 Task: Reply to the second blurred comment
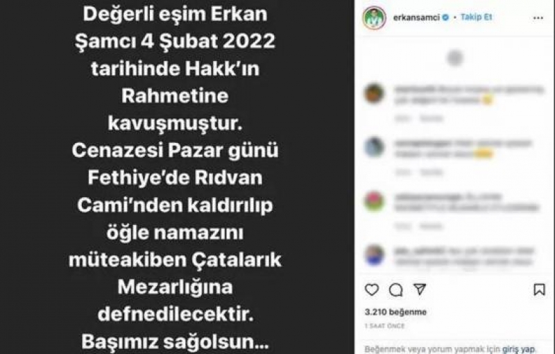click(431, 172)
